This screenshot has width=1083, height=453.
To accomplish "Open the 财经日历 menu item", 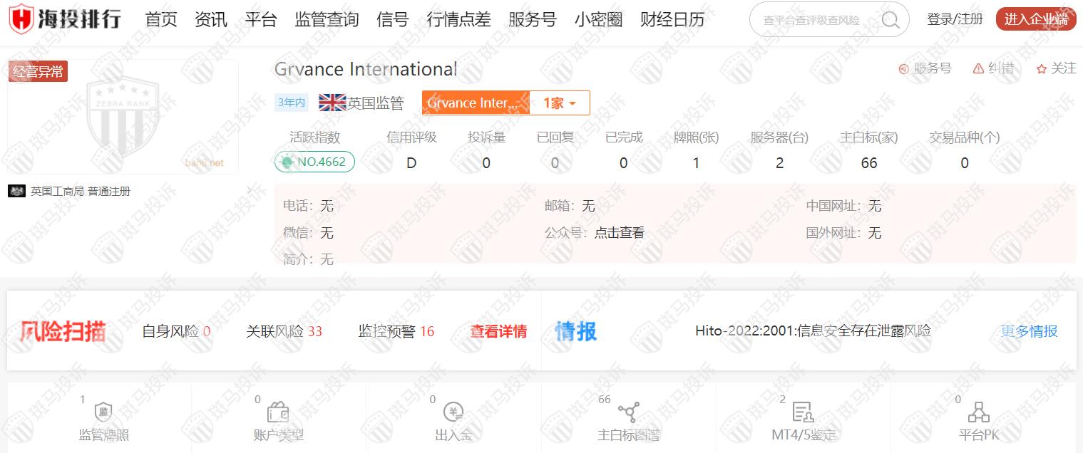I will click(x=672, y=19).
